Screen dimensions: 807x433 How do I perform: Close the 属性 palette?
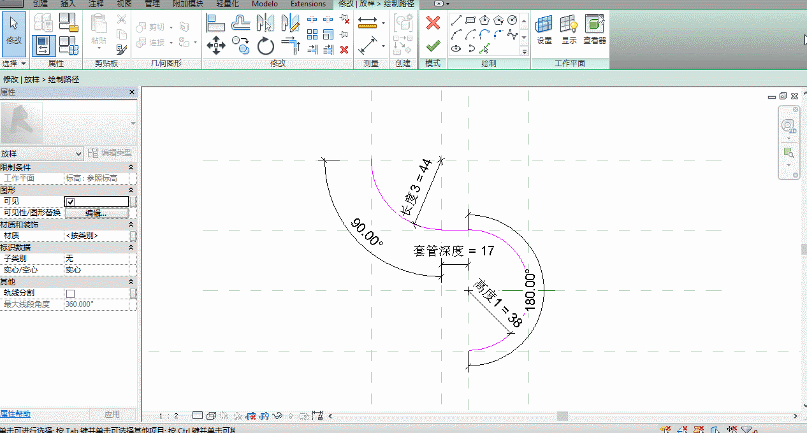pyautogui.click(x=132, y=92)
